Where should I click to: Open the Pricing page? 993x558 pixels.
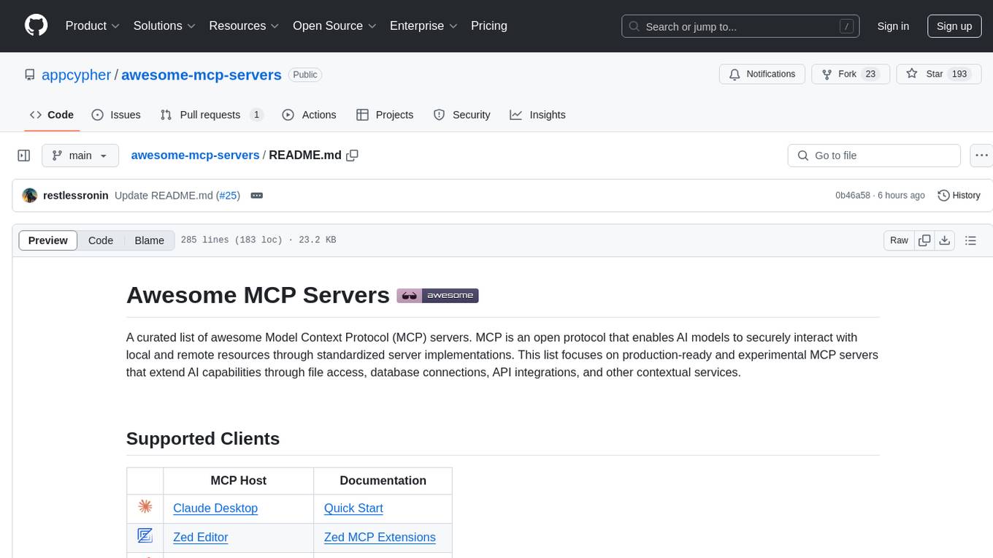tap(489, 26)
